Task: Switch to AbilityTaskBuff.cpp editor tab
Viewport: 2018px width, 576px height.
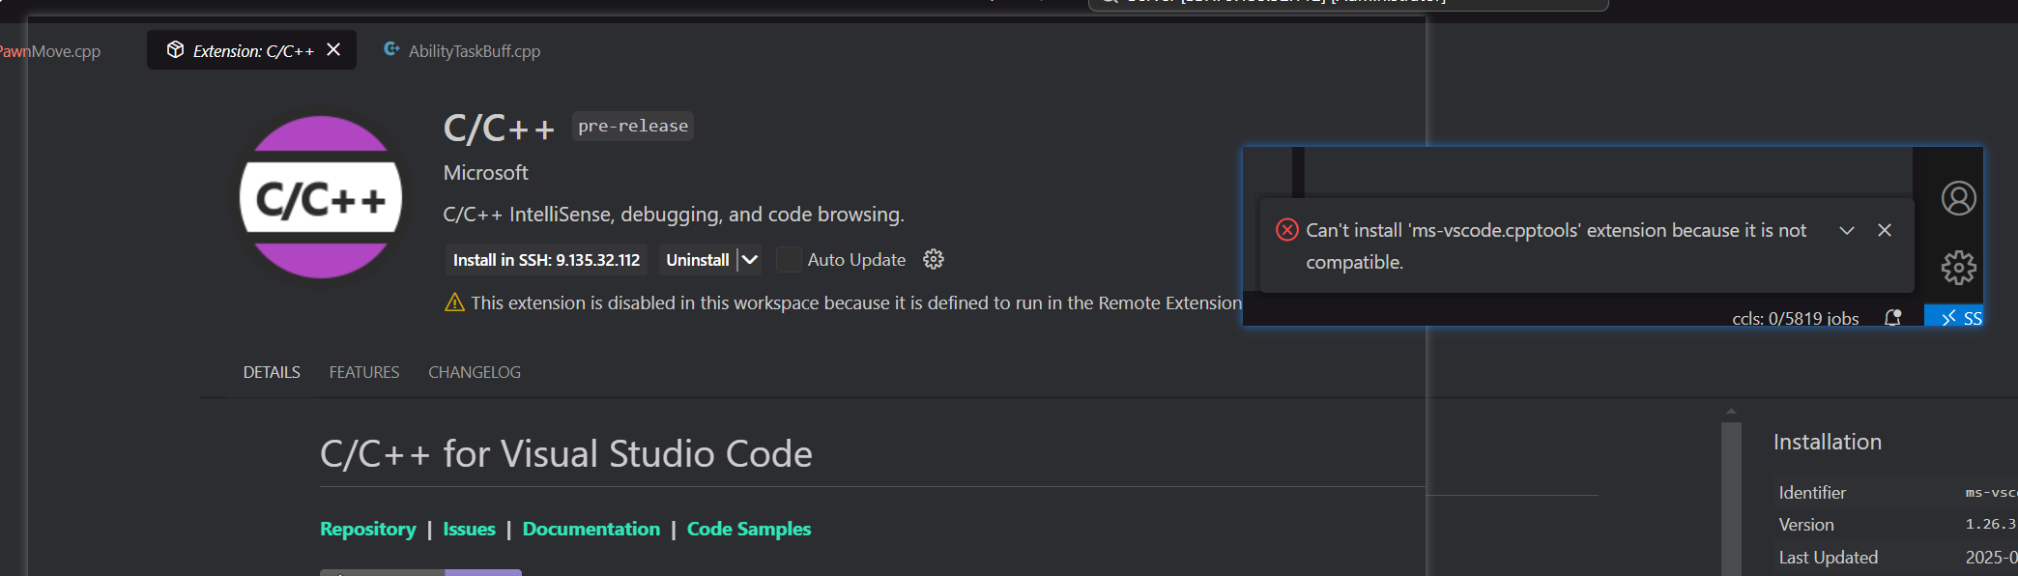Action: point(474,51)
